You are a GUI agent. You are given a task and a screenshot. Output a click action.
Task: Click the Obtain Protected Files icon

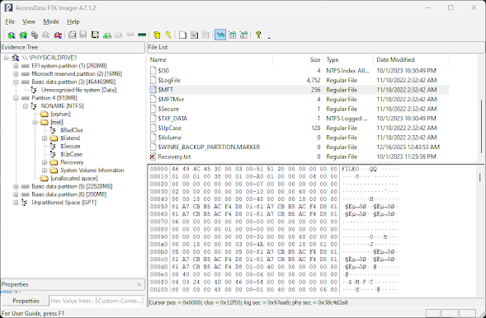pos(157,35)
